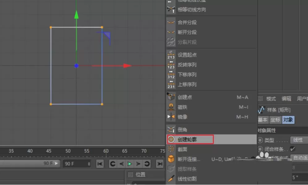Click the green Y-axis arrow handle

tap(76, 15)
